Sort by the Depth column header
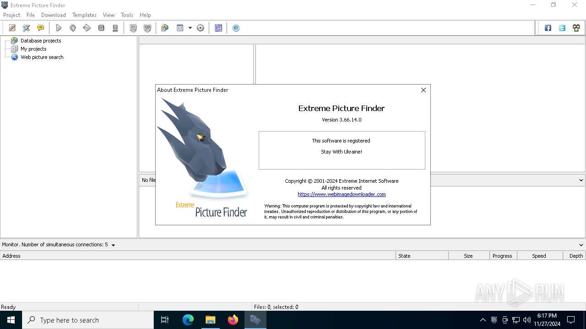The width and height of the screenshot is (586, 329). (575, 256)
